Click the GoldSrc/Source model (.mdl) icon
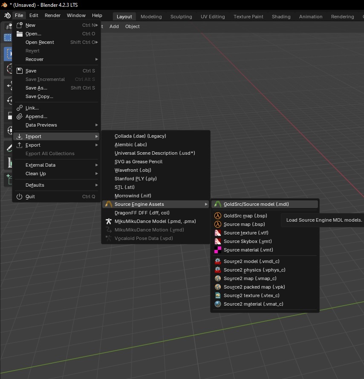Image resolution: width=364 pixels, height=379 pixels. click(x=218, y=204)
